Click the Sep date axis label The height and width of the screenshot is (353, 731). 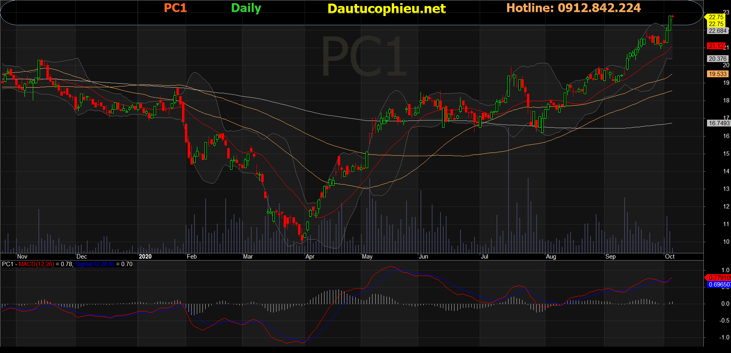tap(611, 257)
